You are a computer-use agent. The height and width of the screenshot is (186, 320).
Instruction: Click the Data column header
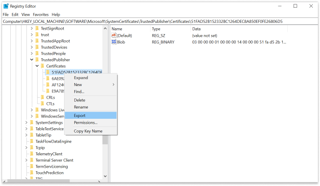(239, 29)
